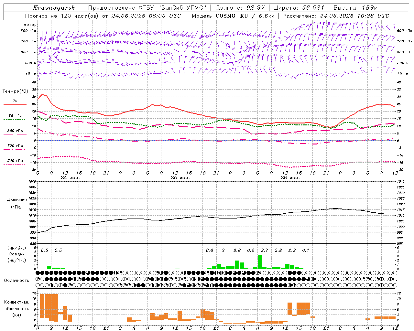The image size is (414, 331).
Task: Click the '3.7' precipitation total value
Action: point(265,250)
